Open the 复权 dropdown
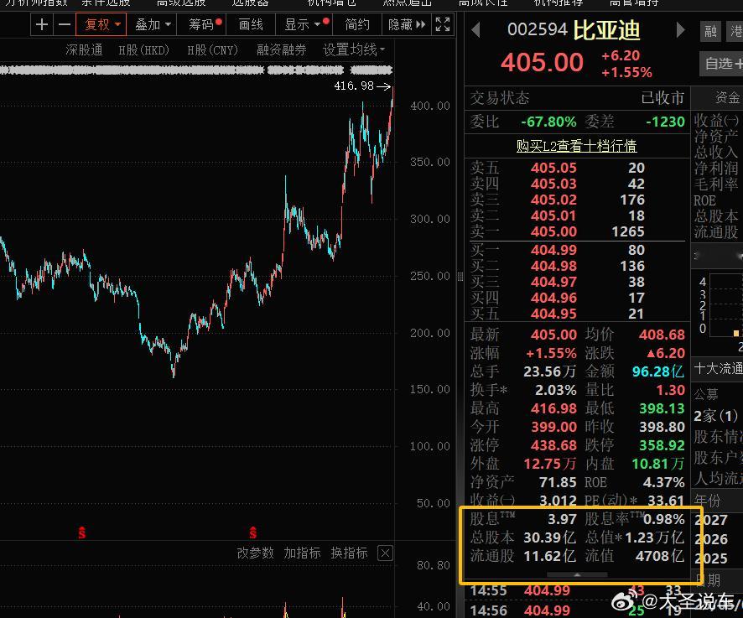The height and width of the screenshot is (618, 743). pos(101,24)
